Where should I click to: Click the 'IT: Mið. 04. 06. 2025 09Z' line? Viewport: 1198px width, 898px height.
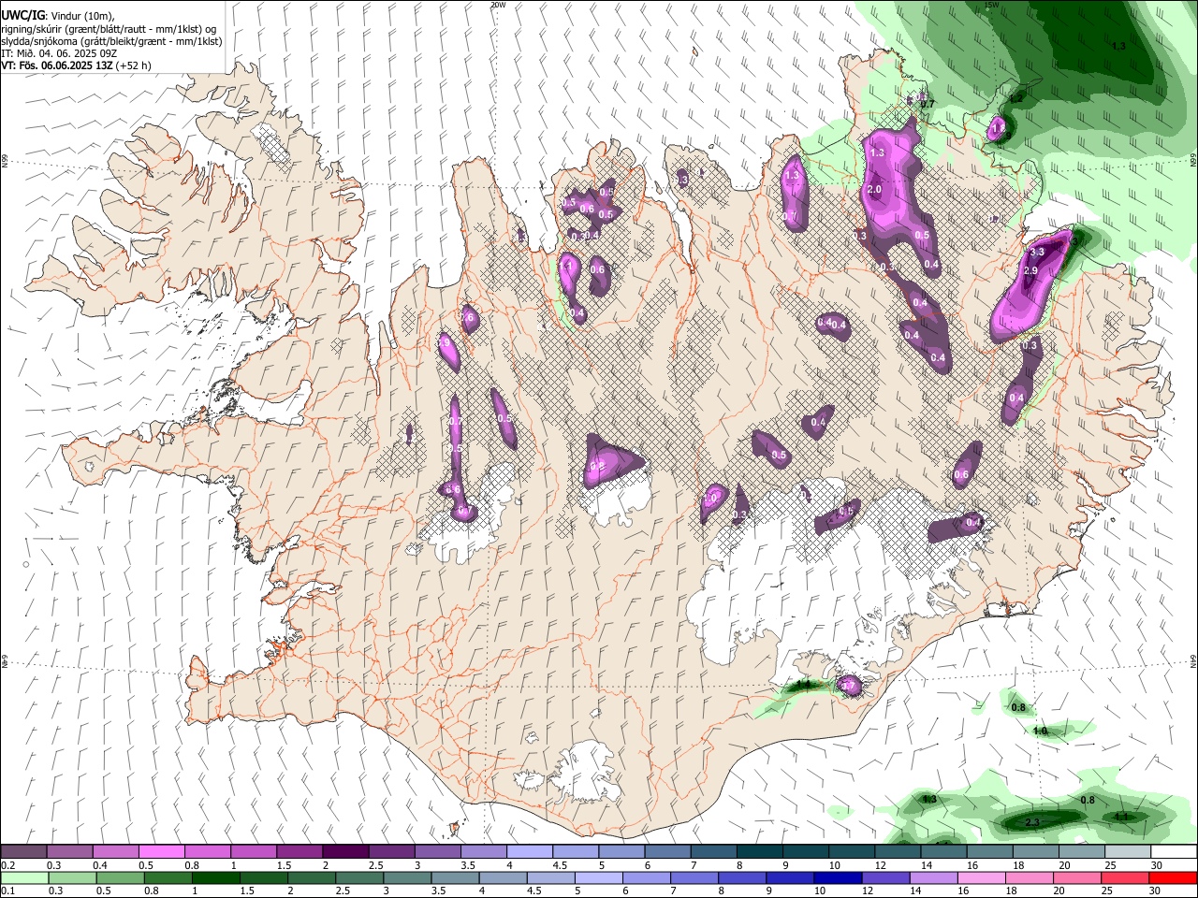coord(59,53)
